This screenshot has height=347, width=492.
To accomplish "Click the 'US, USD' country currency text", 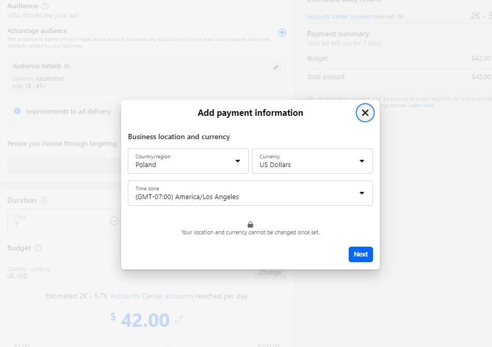I will [x=17, y=276].
